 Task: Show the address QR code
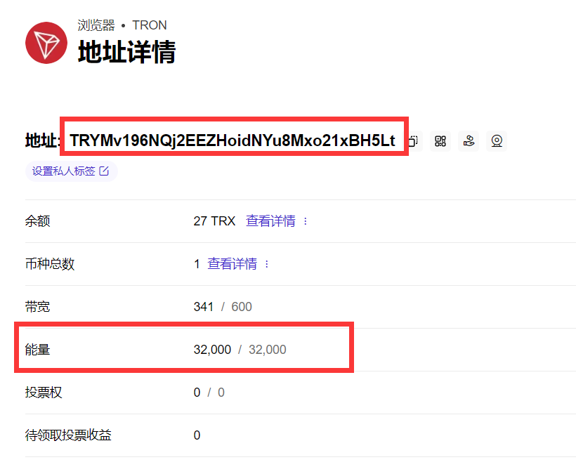pyautogui.click(x=440, y=141)
